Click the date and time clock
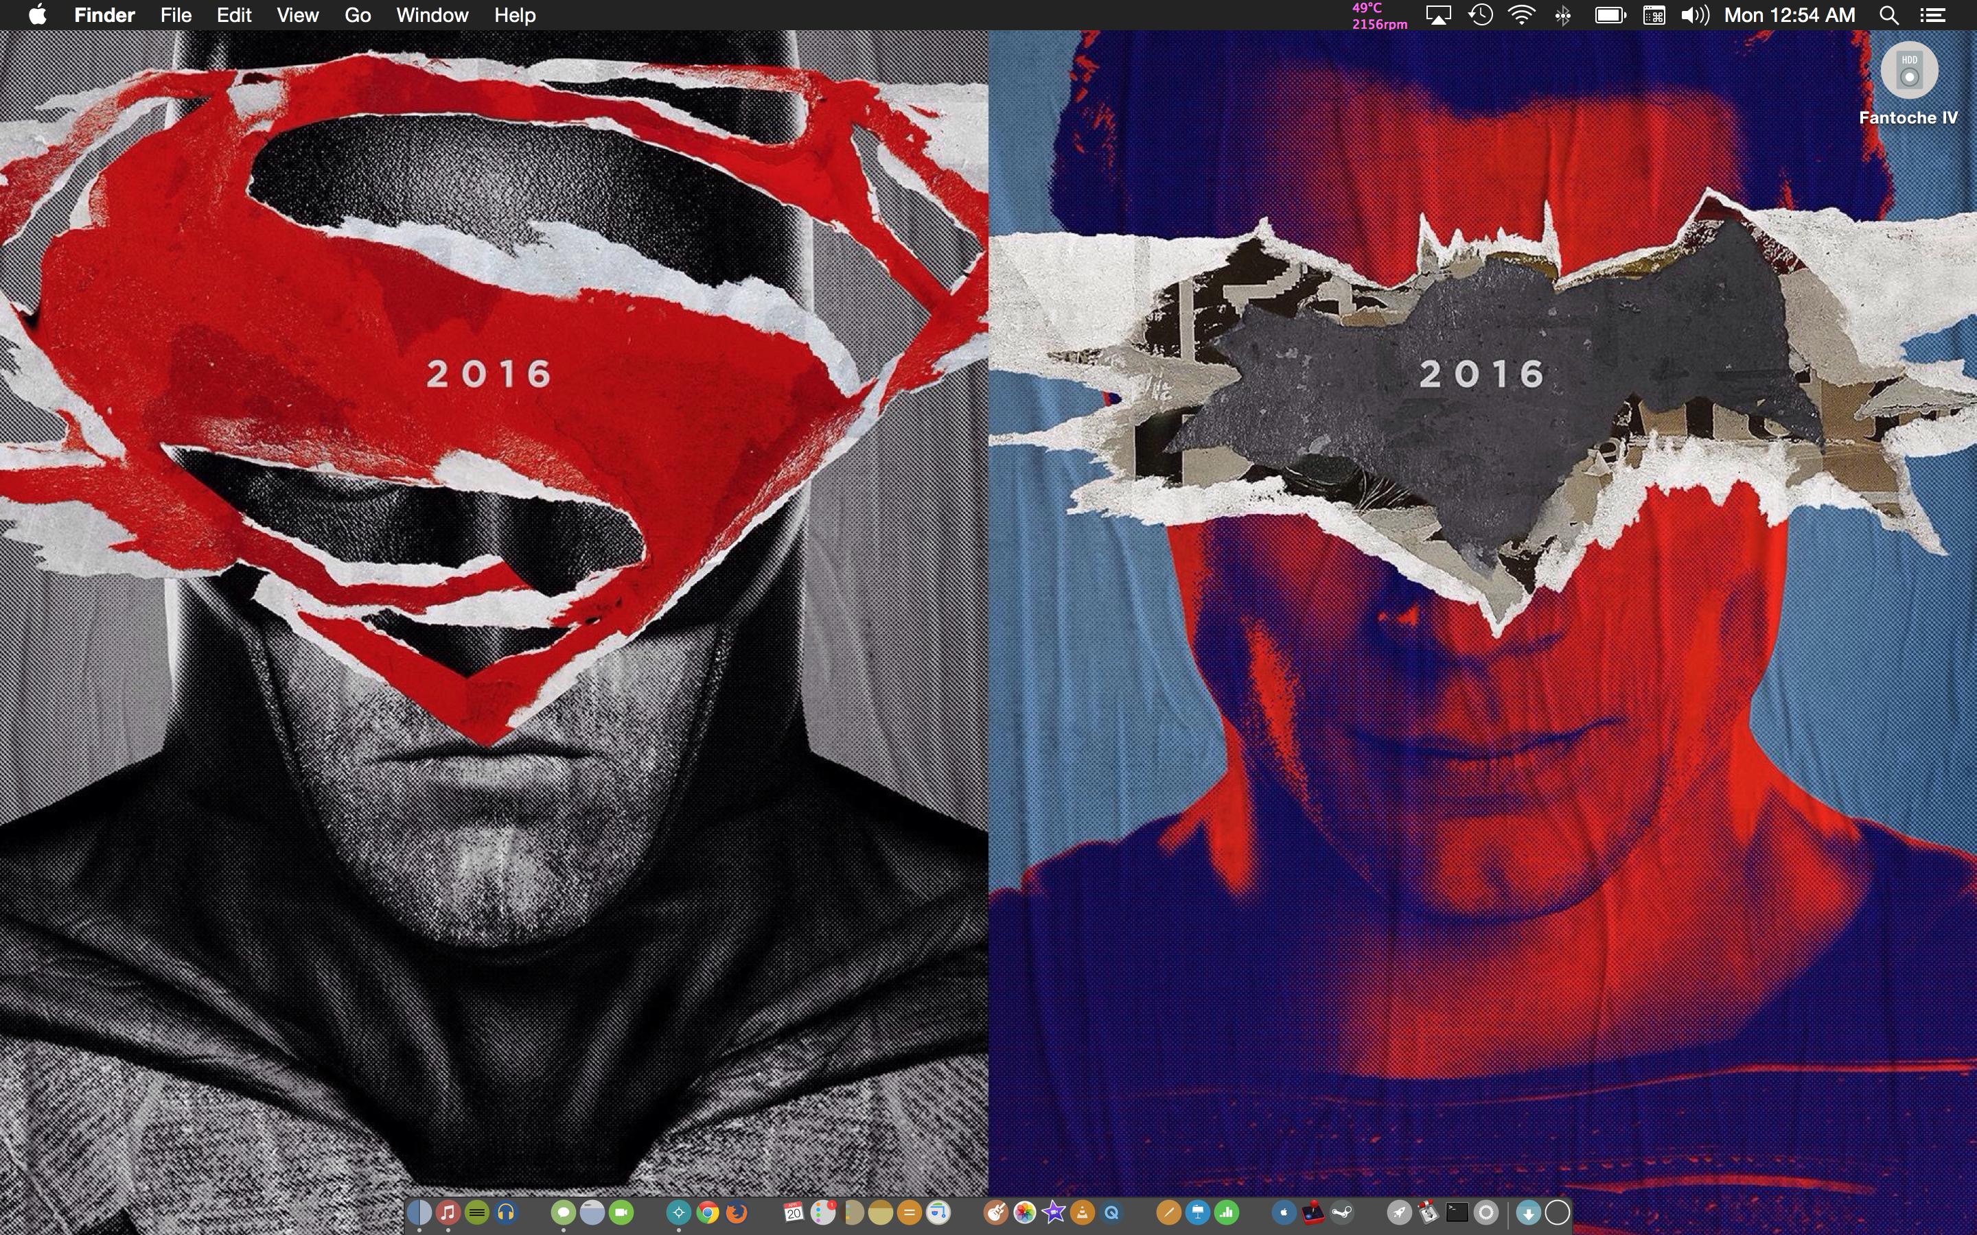Screen dimensions: 1977x1235 click(1789, 16)
